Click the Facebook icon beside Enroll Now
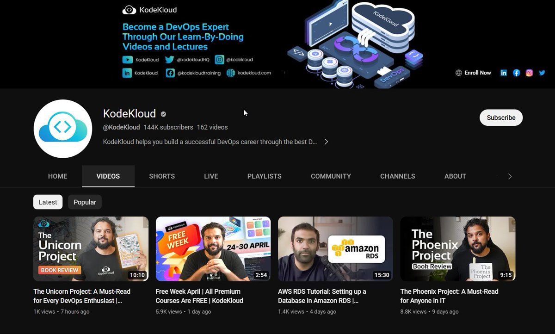 [517, 73]
